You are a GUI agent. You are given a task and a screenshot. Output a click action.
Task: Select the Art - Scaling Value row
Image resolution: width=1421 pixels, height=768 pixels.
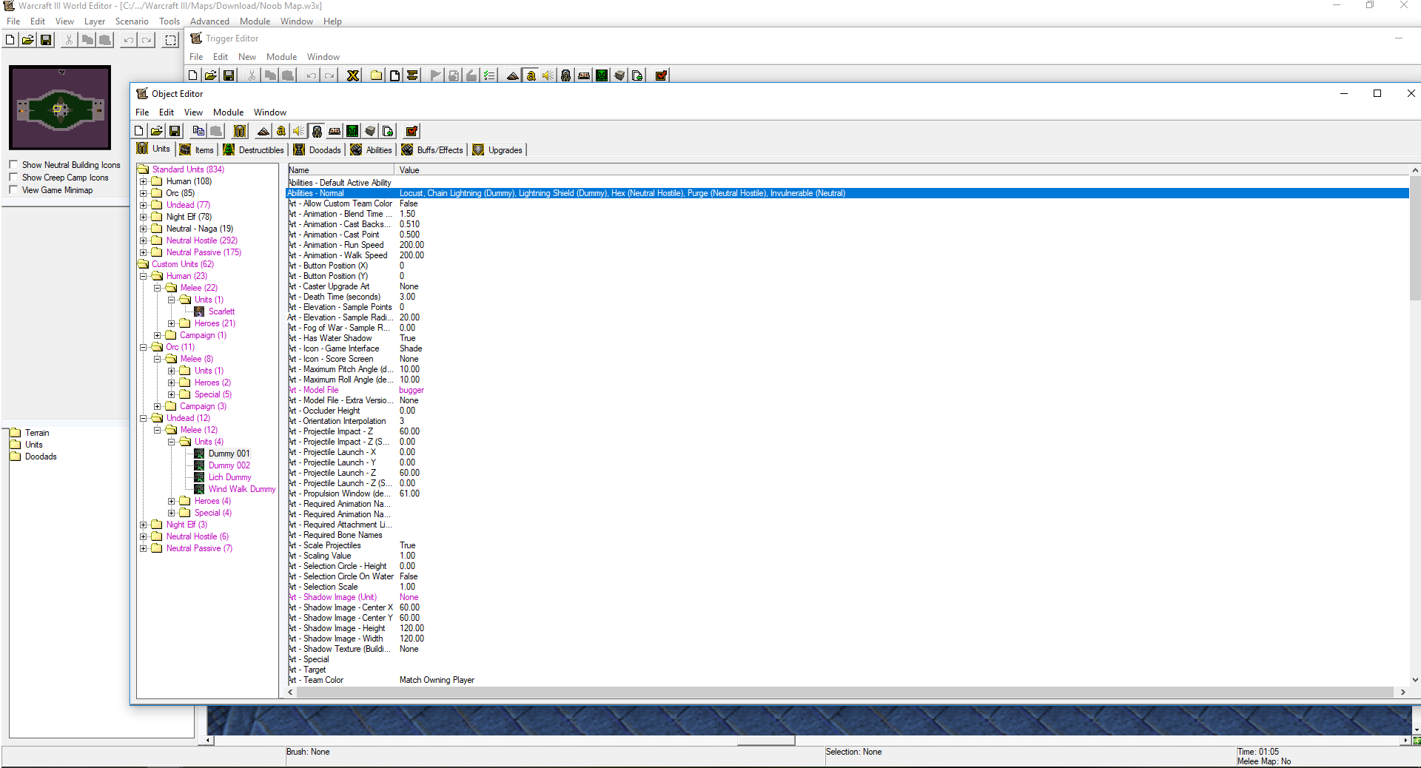click(x=847, y=556)
